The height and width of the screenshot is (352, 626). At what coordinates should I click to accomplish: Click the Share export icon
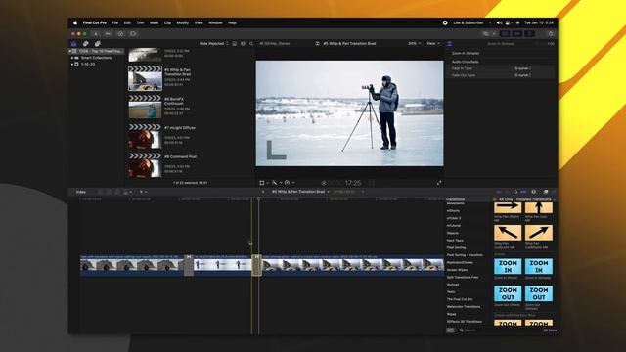tap(551, 34)
